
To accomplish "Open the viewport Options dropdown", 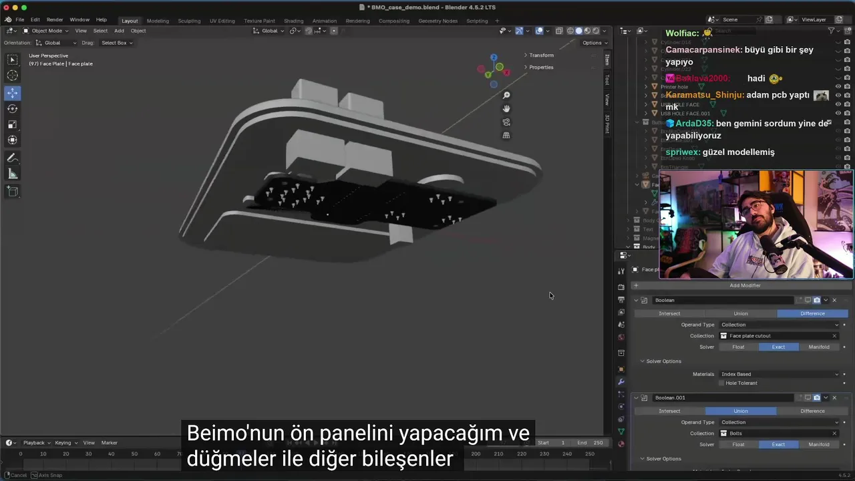I will point(593,43).
